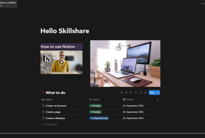Click the date of Create a database row
The height and width of the screenshot is (138, 205).
[133, 118]
